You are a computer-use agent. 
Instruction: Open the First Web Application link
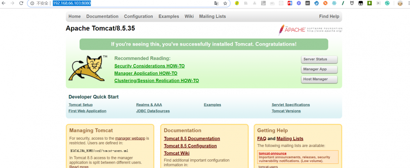click(87, 111)
